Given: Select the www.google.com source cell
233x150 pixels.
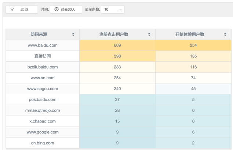Looking at the screenshot, I should click(x=43, y=132).
